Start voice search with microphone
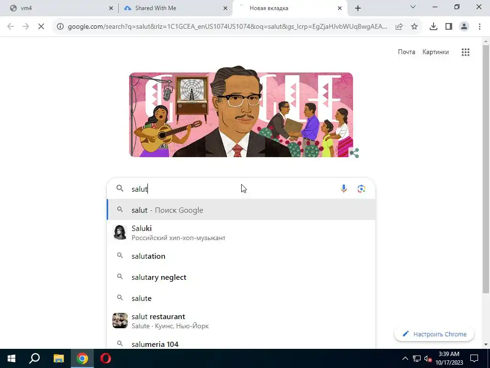Screen dimensions: 490x368 [344, 189]
